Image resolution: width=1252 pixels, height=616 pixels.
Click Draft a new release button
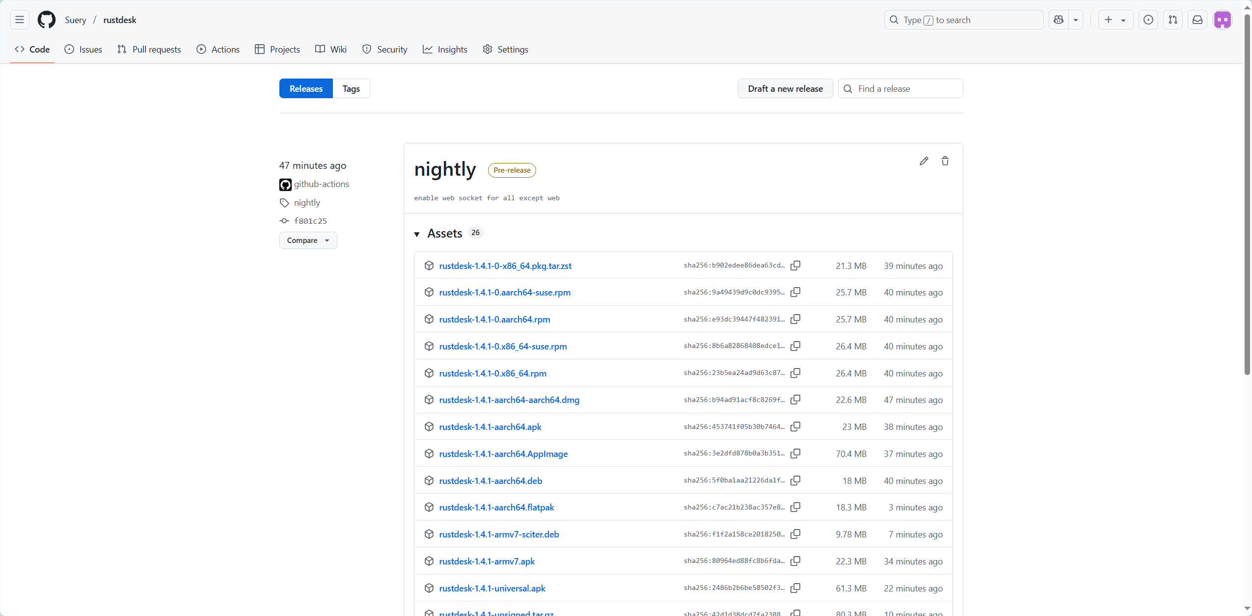pyautogui.click(x=785, y=88)
